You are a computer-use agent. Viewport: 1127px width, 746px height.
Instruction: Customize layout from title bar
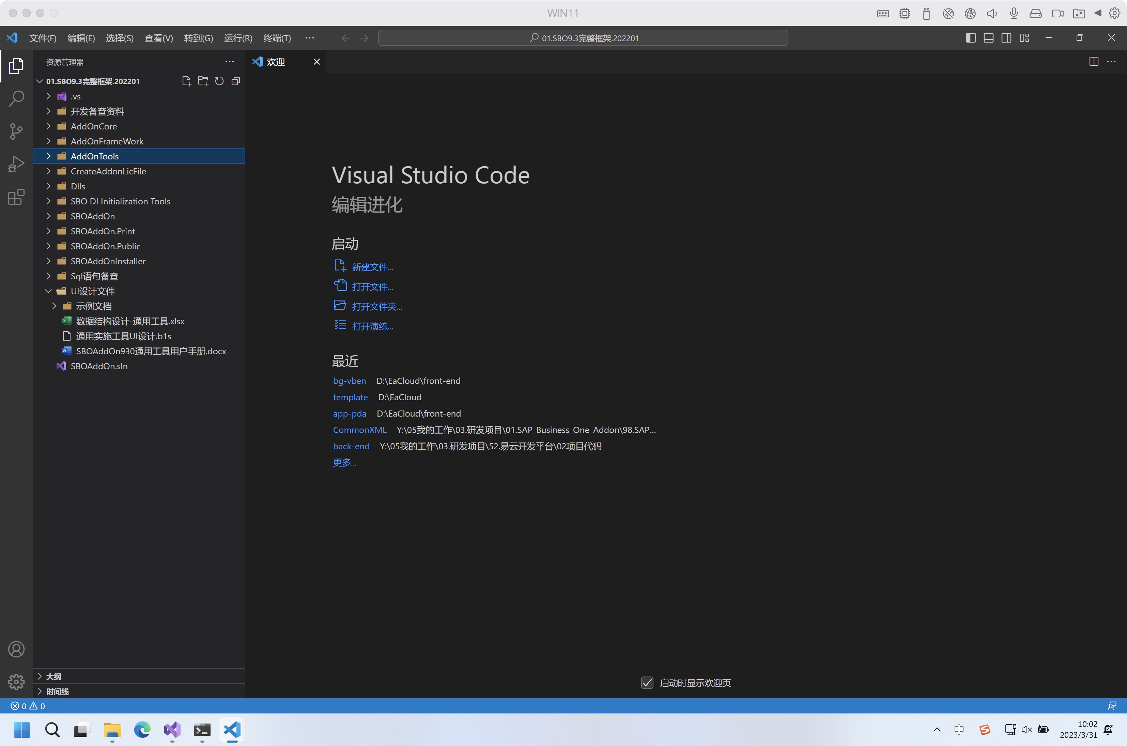point(1024,38)
